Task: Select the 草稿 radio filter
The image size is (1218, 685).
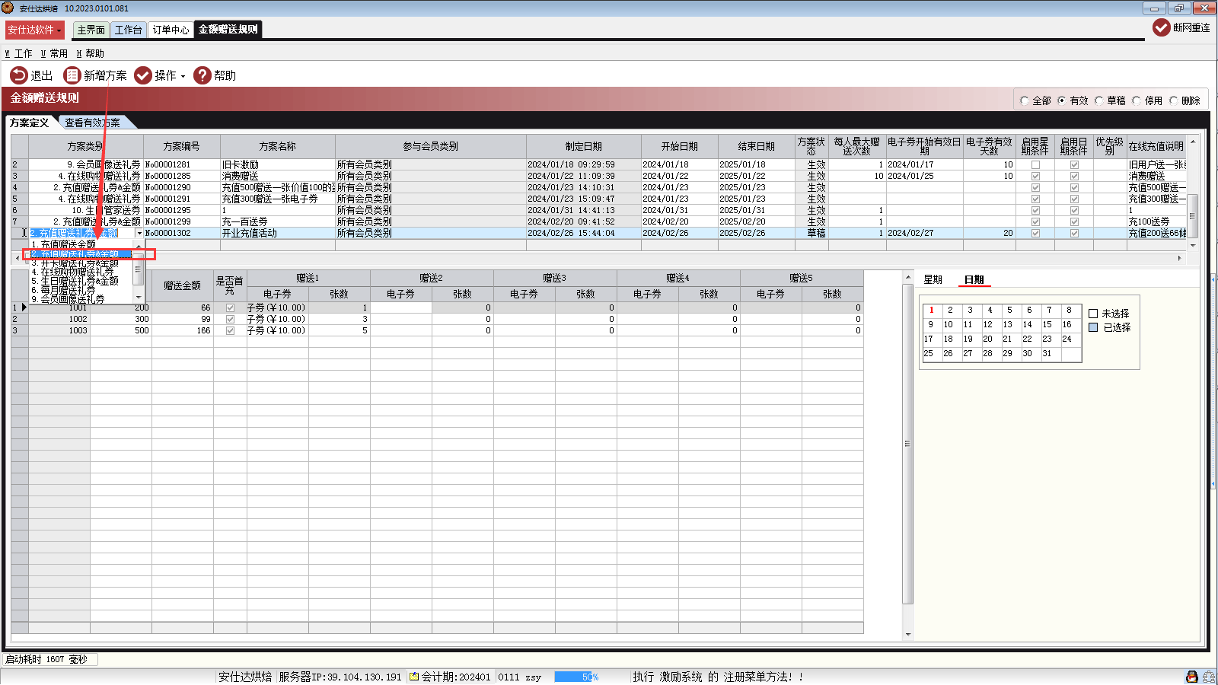Action: coord(1099,100)
